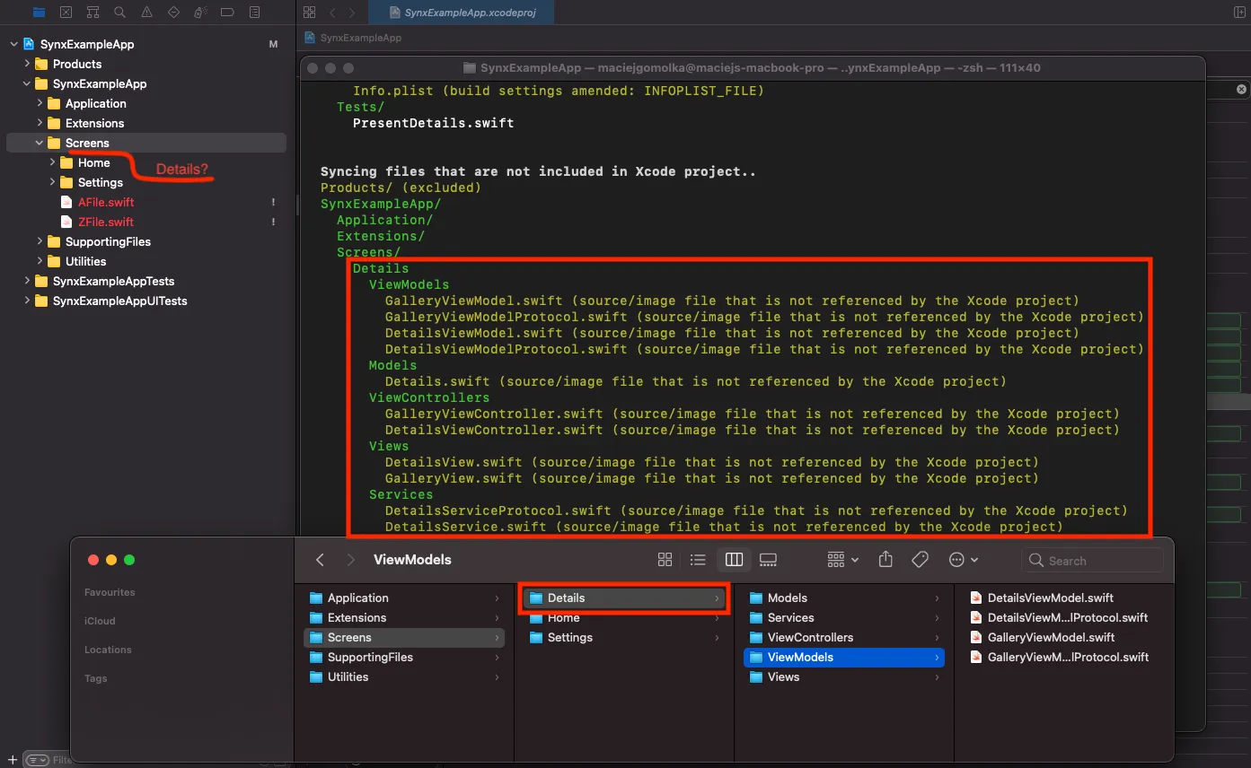Click the Finder Tags icon
Screen dimensions: 1251x768
tap(920, 559)
